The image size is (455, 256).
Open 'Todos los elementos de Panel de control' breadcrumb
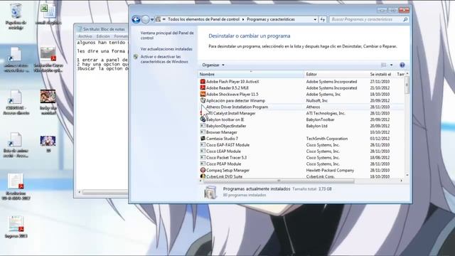pyautogui.click(x=203, y=19)
